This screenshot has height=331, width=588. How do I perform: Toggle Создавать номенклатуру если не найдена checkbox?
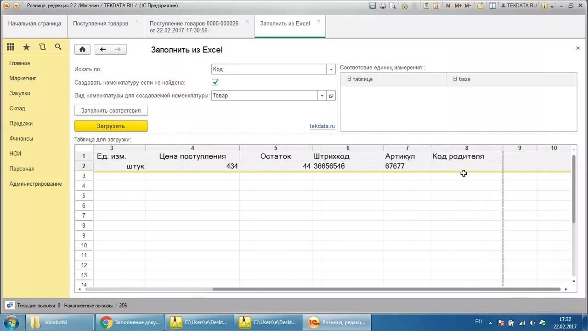point(215,82)
